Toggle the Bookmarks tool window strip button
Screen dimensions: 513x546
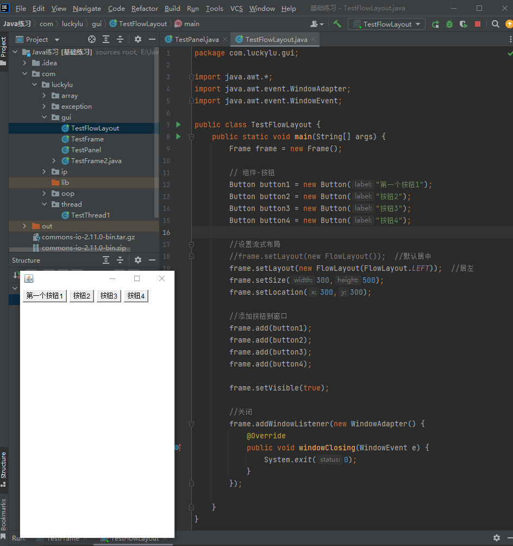(4, 515)
